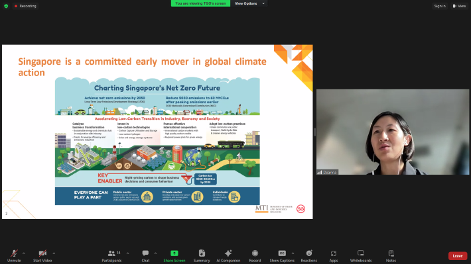Click the Sign in button
This screenshot has width=471, height=264.
pyautogui.click(x=440, y=6)
